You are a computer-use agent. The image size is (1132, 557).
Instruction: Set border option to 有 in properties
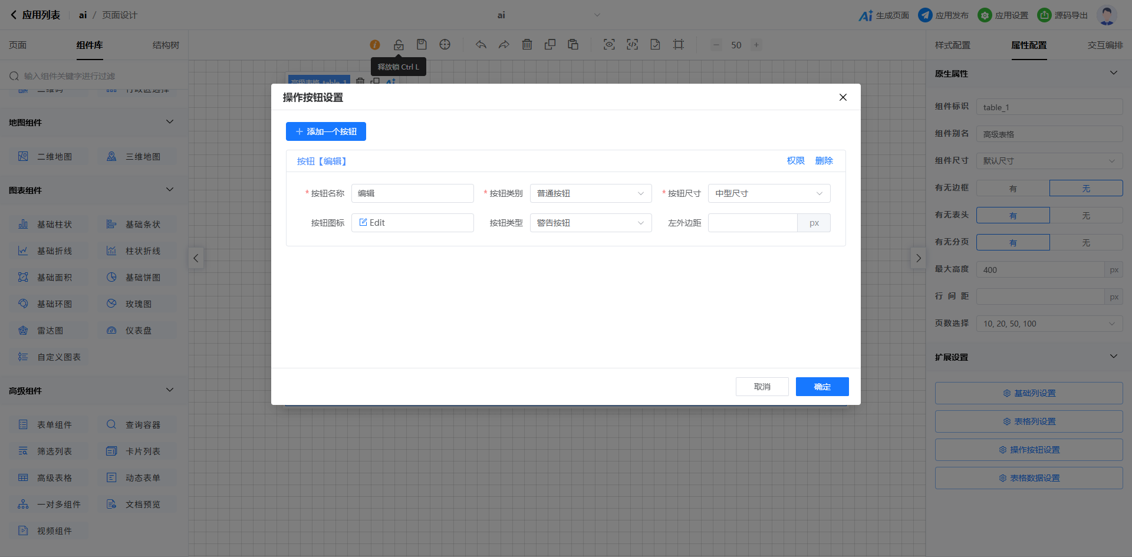pyautogui.click(x=1012, y=189)
